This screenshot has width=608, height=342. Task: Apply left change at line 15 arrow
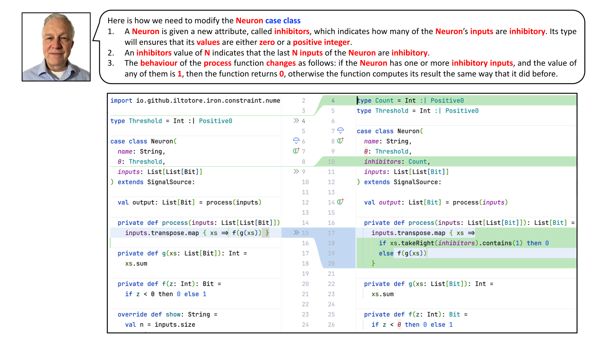(x=296, y=233)
